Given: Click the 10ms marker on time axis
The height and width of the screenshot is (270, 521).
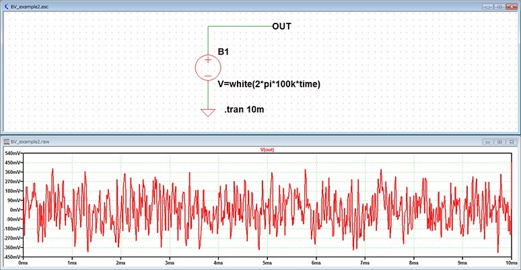Looking at the screenshot, I should 508,263.
